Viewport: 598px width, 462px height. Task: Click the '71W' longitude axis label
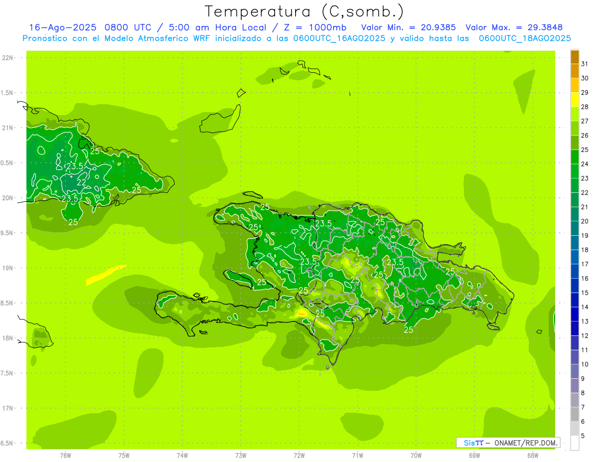click(x=357, y=456)
